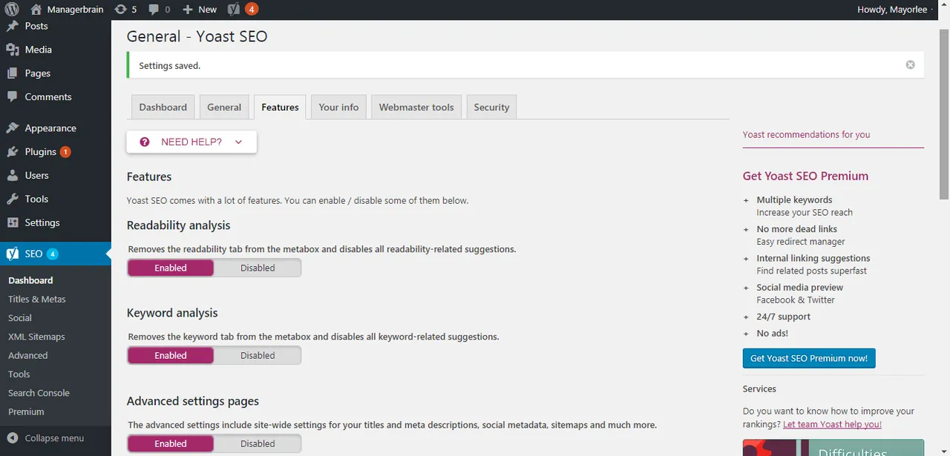The height and width of the screenshot is (456, 950).
Task: Open the Webmaster tools tab
Action: point(416,107)
